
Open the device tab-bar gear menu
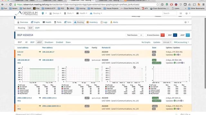click(x=187, y=22)
